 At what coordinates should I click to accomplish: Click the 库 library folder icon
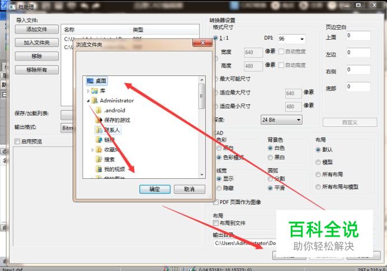click(95, 91)
